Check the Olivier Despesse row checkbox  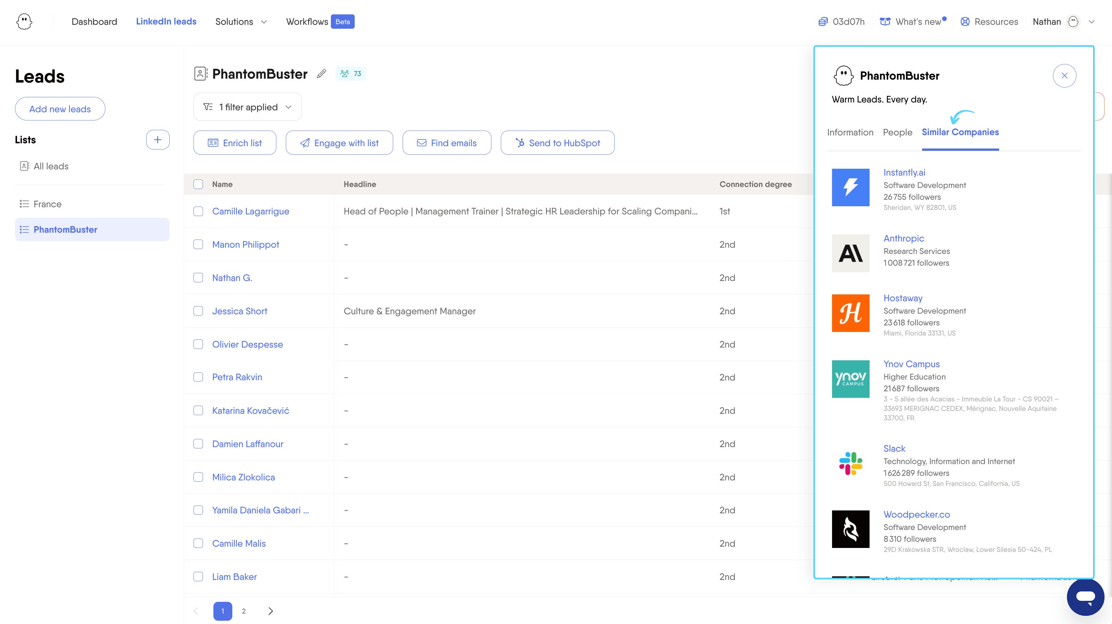[x=198, y=344]
